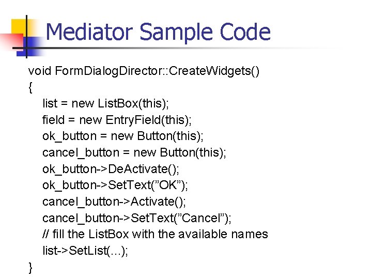Click the opening curly brace
372x279 pixels.
(31, 87)
